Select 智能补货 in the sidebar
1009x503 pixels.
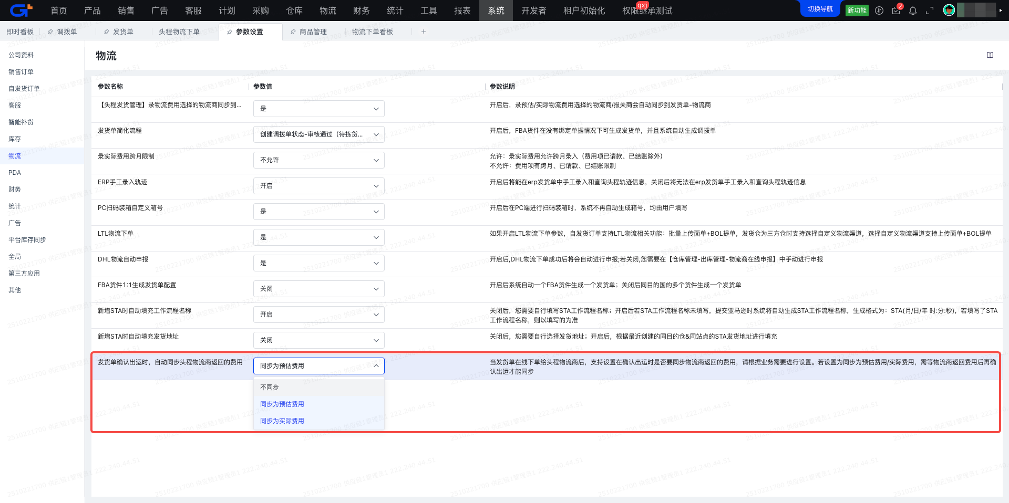coord(42,122)
